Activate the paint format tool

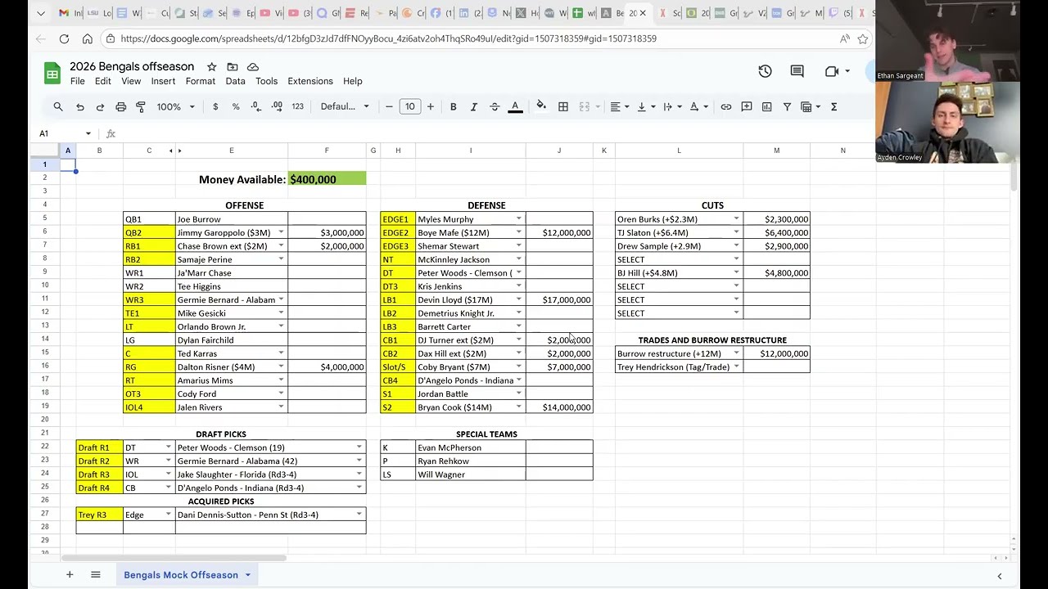pyautogui.click(x=141, y=106)
